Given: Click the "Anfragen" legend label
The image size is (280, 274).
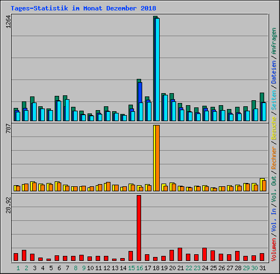Looking at the screenshot, I should (x=274, y=41).
